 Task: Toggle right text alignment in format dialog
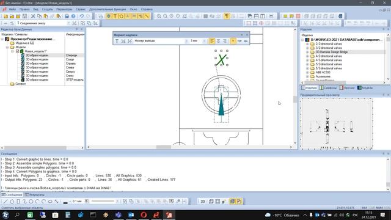225,41
